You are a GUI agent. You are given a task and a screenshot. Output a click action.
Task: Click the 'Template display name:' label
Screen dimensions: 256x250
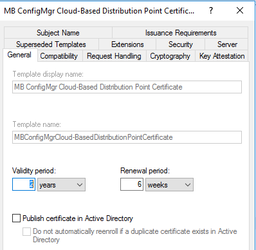[x=48, y=74]
